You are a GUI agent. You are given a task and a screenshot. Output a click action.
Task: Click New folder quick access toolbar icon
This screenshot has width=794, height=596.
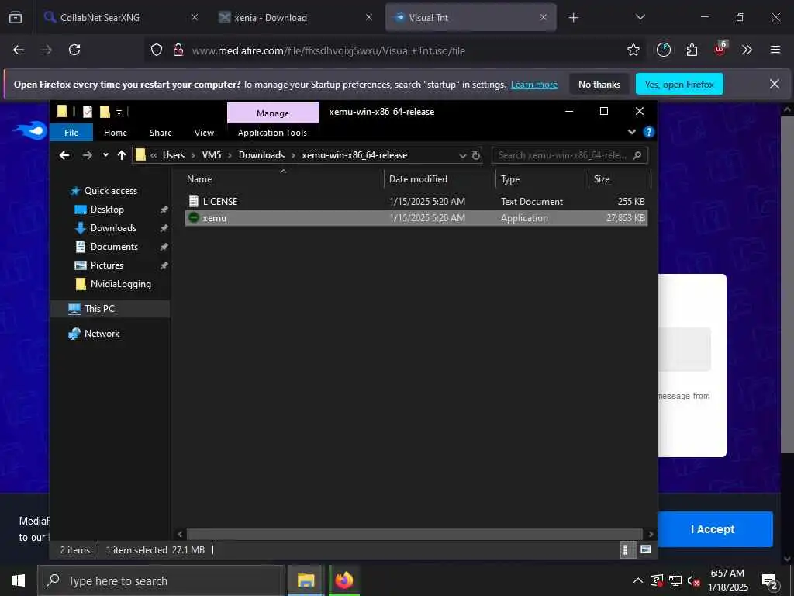105,112
